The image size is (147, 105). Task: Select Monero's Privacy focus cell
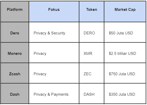54,53
